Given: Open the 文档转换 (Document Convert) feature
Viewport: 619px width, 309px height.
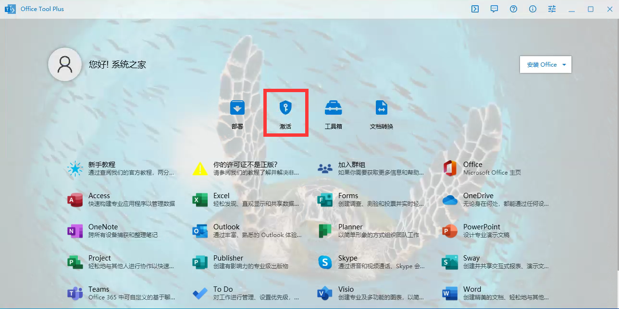Looking at the screenshot, I should pos(381,112).
